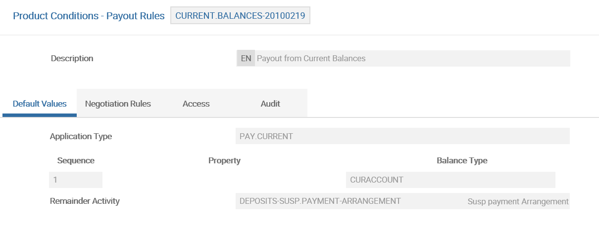This screenshot has width=599, height=227.
Task: Select the Sequence field containing 1
Action: (x=75, y=180)
